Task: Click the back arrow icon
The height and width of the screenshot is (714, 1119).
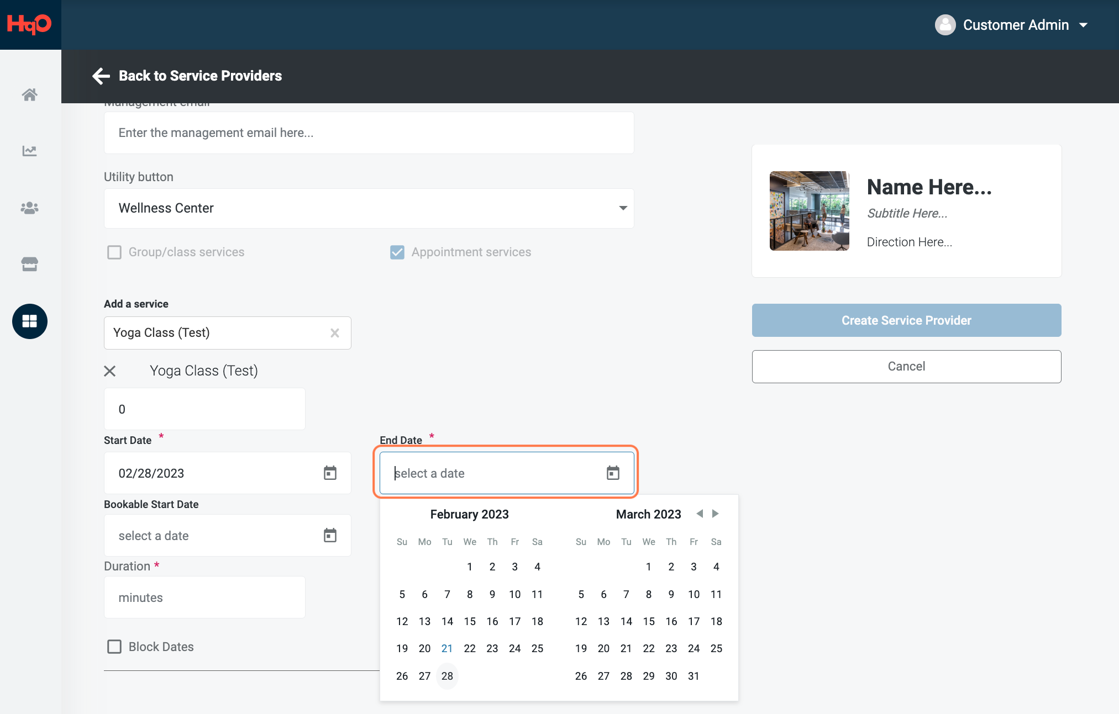Action: pos(101,76)
